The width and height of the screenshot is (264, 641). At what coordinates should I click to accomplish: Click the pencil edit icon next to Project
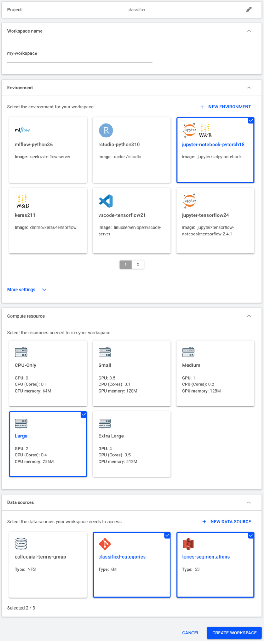click(x=249, y=10)
